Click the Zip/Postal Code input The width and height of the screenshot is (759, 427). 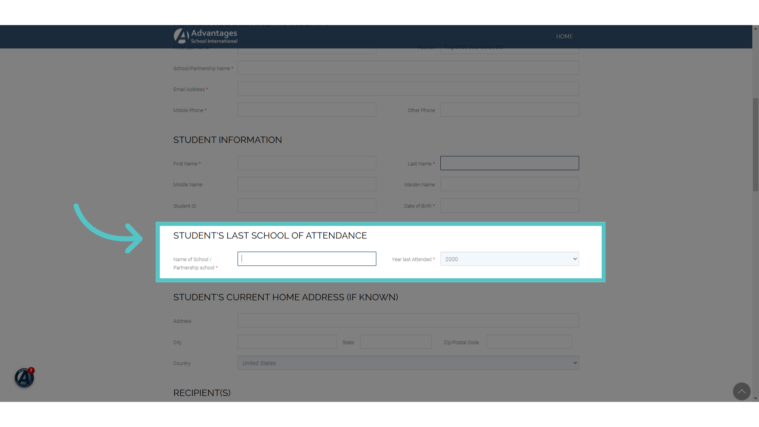tap(529, 342)
